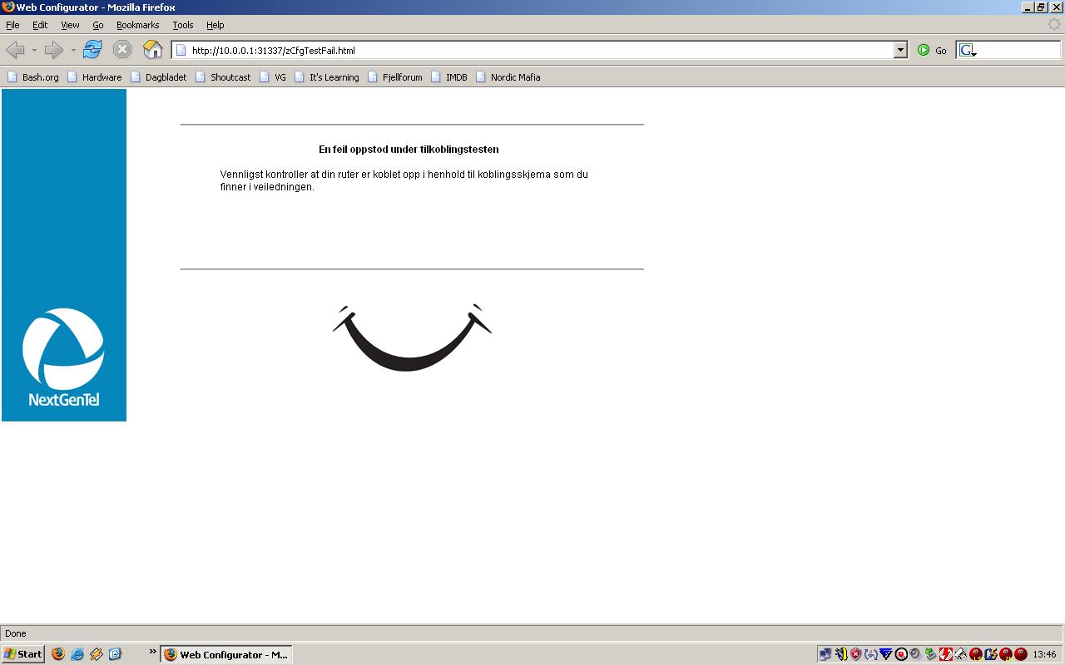Open the File menu
Viewport: 1065px width, 665px height.
tap(12, 25)
